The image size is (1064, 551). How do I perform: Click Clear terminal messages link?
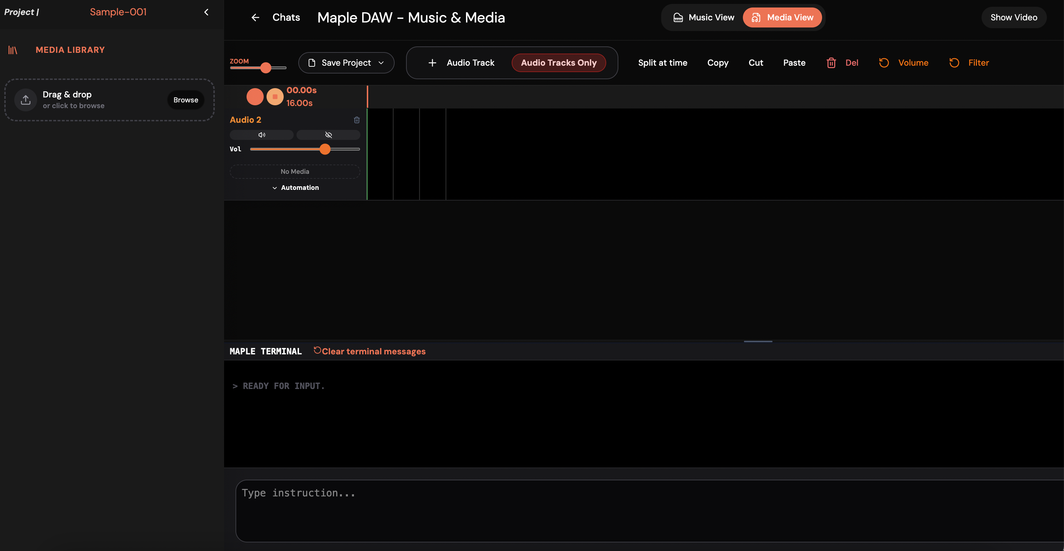click(370, 351)
